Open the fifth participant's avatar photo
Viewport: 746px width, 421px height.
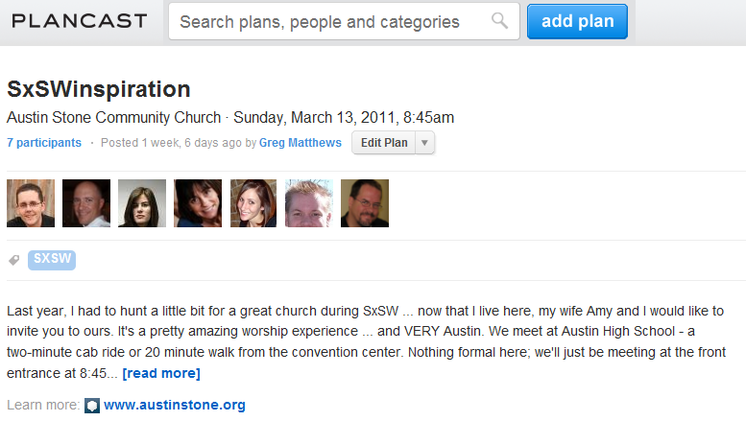(x=253, y=203)
